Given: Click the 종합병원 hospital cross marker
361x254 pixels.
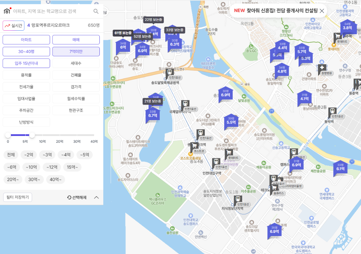Looking at the screenshot, I should (322, 68).
